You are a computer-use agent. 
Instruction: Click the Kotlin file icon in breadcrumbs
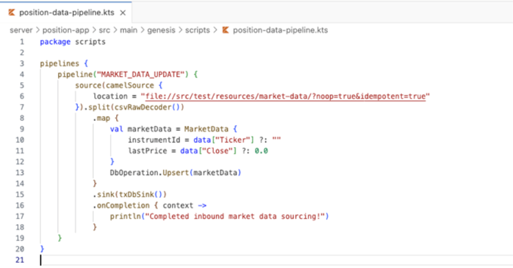click(225, 30)
